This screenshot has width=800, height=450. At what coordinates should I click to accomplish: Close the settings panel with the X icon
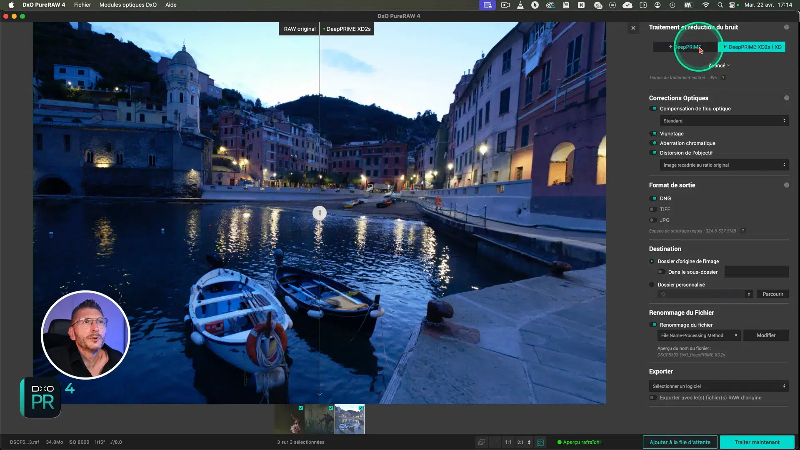coord(633,28)
